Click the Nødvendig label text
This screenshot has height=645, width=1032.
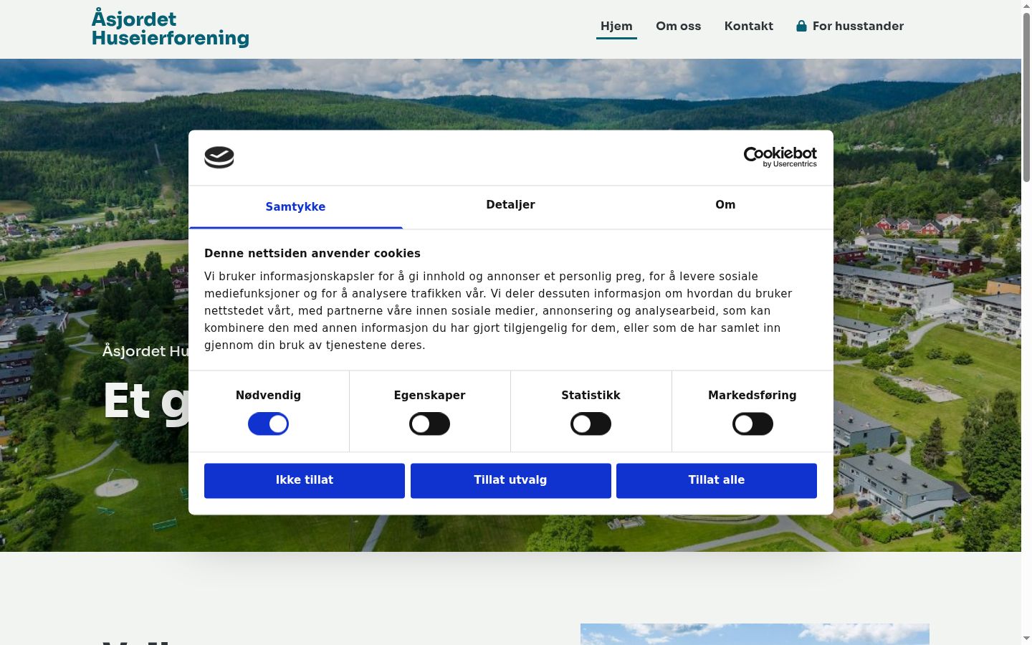[x=268, y=395]
